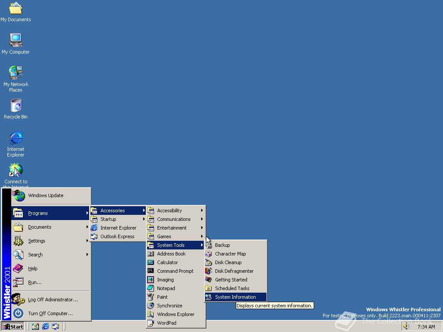
Task: Launch Backup from System Tools
Action: (236, 245)
